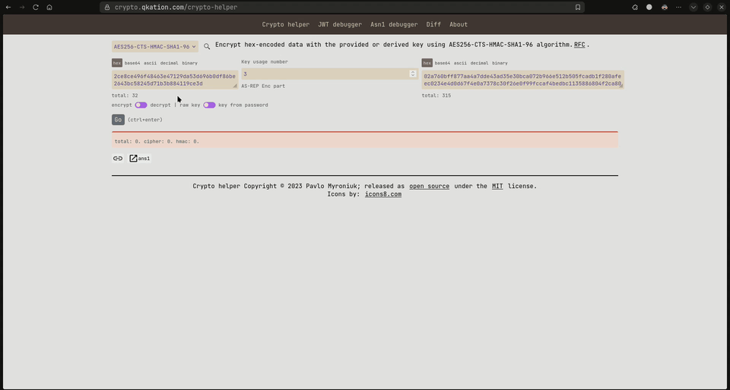Expand the browser chevron-down menu
This screenshot has height=390, width=730.
click(x=693, y=8)
